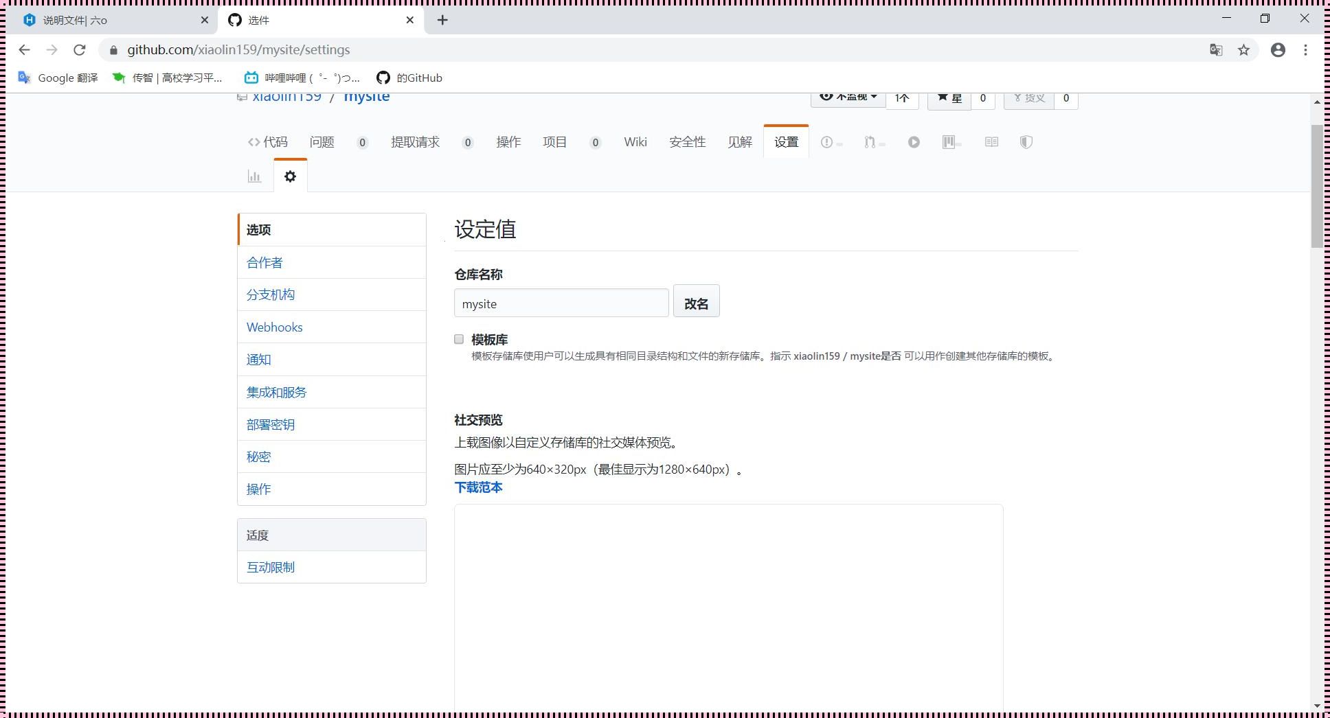1330x718 pixels.
Task: Open the Chrome profile avatar icon
Action: click(x=1278, y=49)
